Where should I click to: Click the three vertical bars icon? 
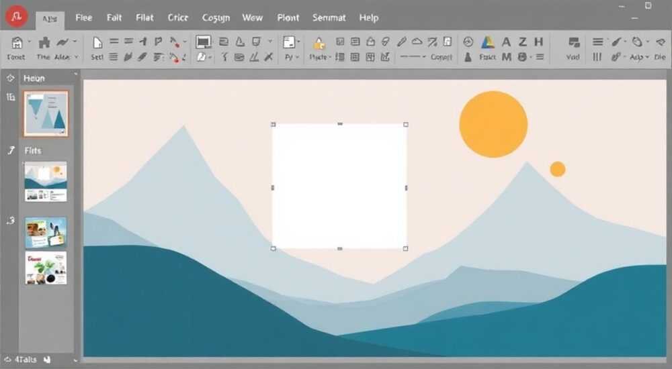tap(597, 56)
